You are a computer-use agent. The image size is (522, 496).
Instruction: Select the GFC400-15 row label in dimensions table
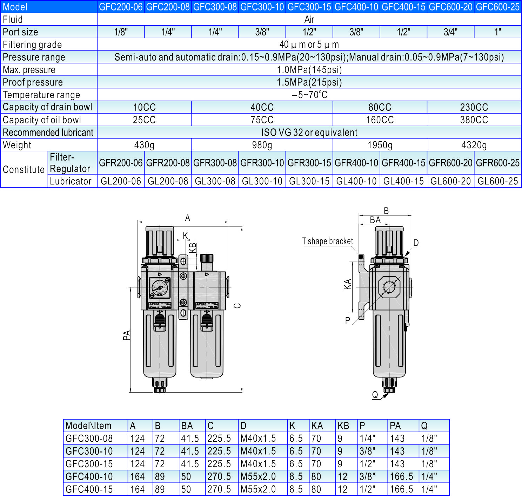(x=89, y=489)
